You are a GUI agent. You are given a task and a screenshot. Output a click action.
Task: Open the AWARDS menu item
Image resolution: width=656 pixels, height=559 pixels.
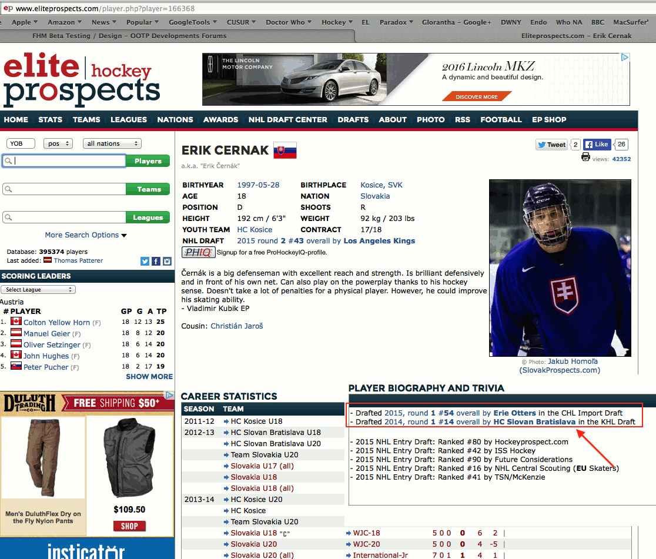click(221, 120)
